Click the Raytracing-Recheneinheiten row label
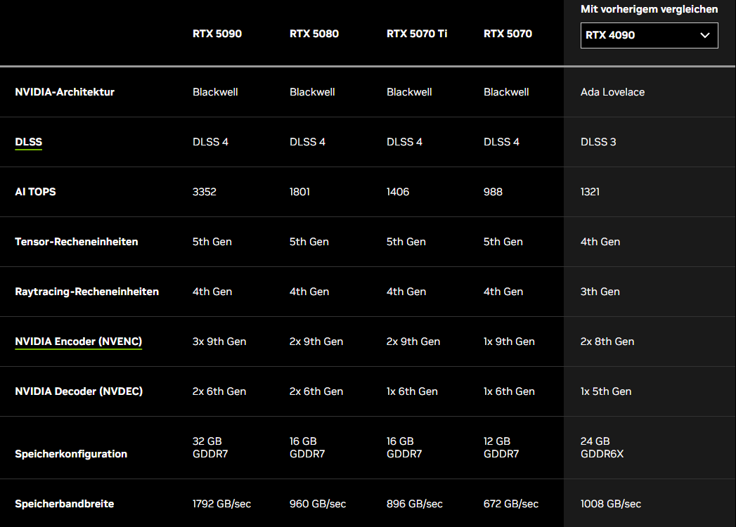Viewport: 736px width, 527px height. pyautogui.click(x=86, y=292)
